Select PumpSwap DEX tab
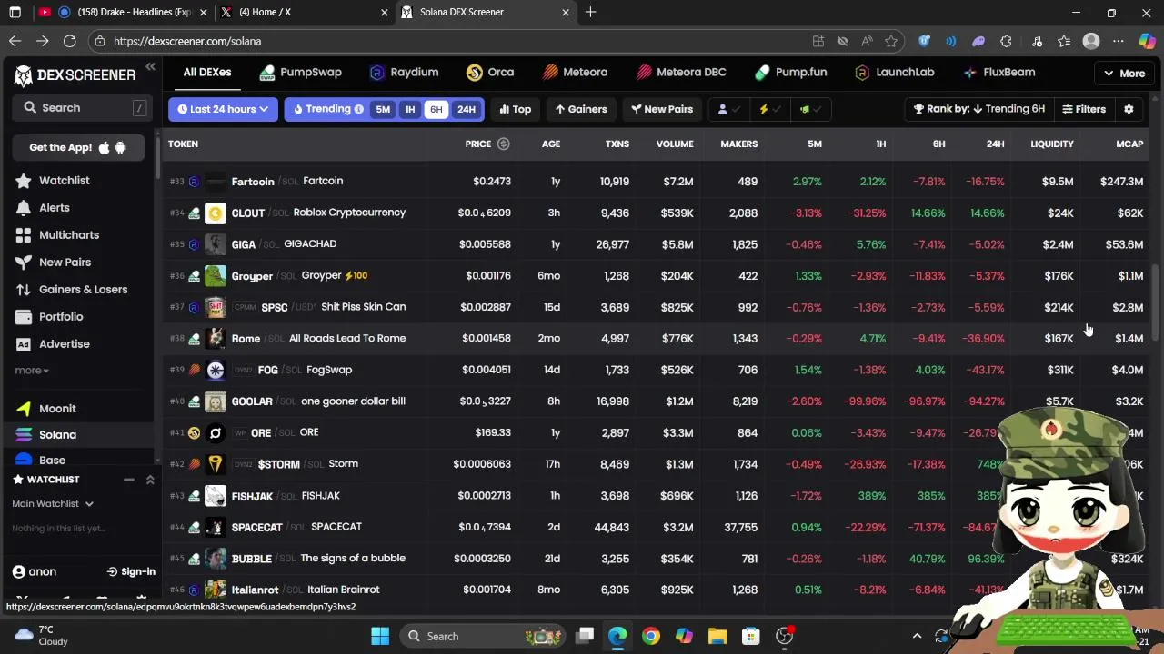 pyautogui.click(x=300, y=72)
